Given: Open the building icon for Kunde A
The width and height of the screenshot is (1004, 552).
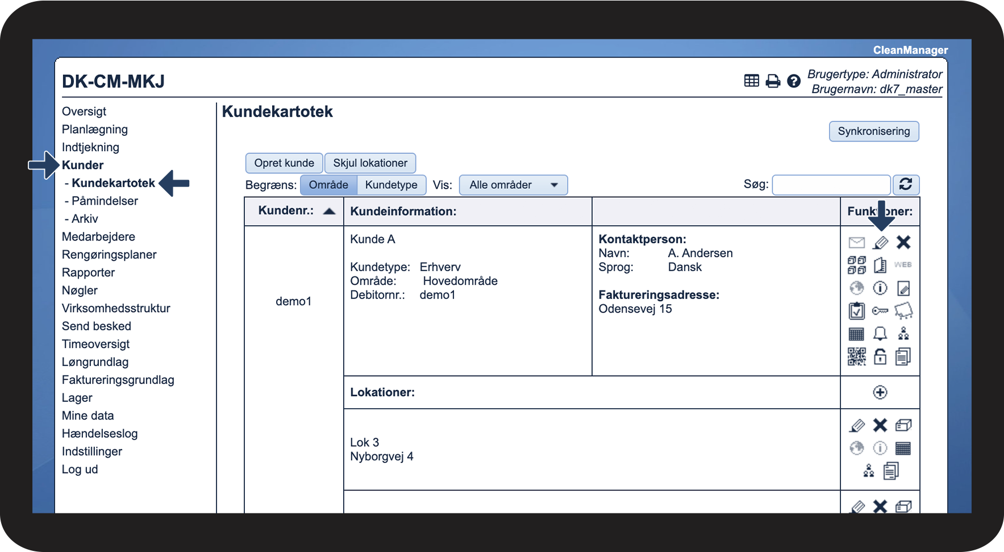Looking at the screenshot, I should click(880, 265).
